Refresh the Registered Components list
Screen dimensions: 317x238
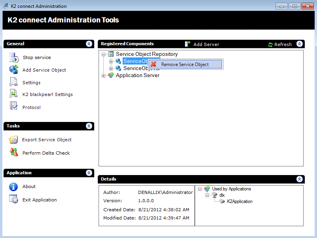pyautogui.click(x=280, y=44)
